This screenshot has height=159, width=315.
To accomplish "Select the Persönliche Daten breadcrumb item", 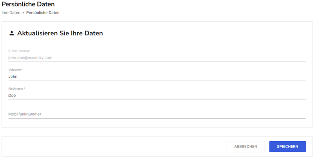I will pyautogui.click(x=43, y=13).
